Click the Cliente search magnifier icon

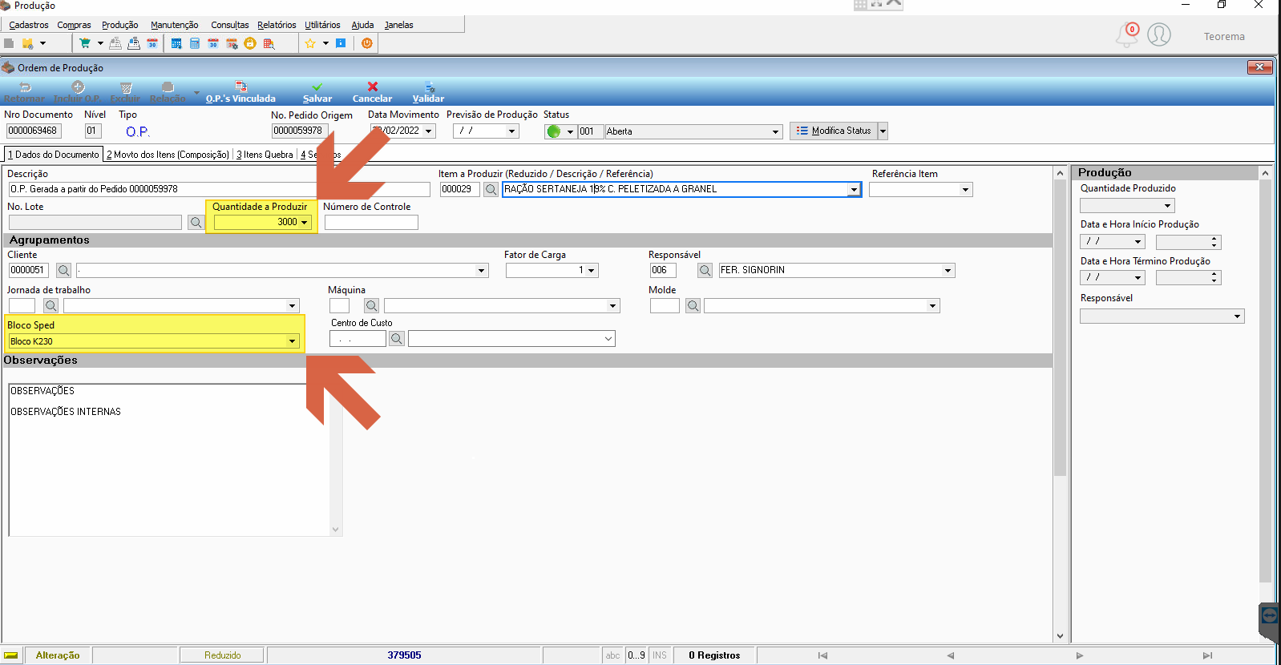[x=64, y=271]
